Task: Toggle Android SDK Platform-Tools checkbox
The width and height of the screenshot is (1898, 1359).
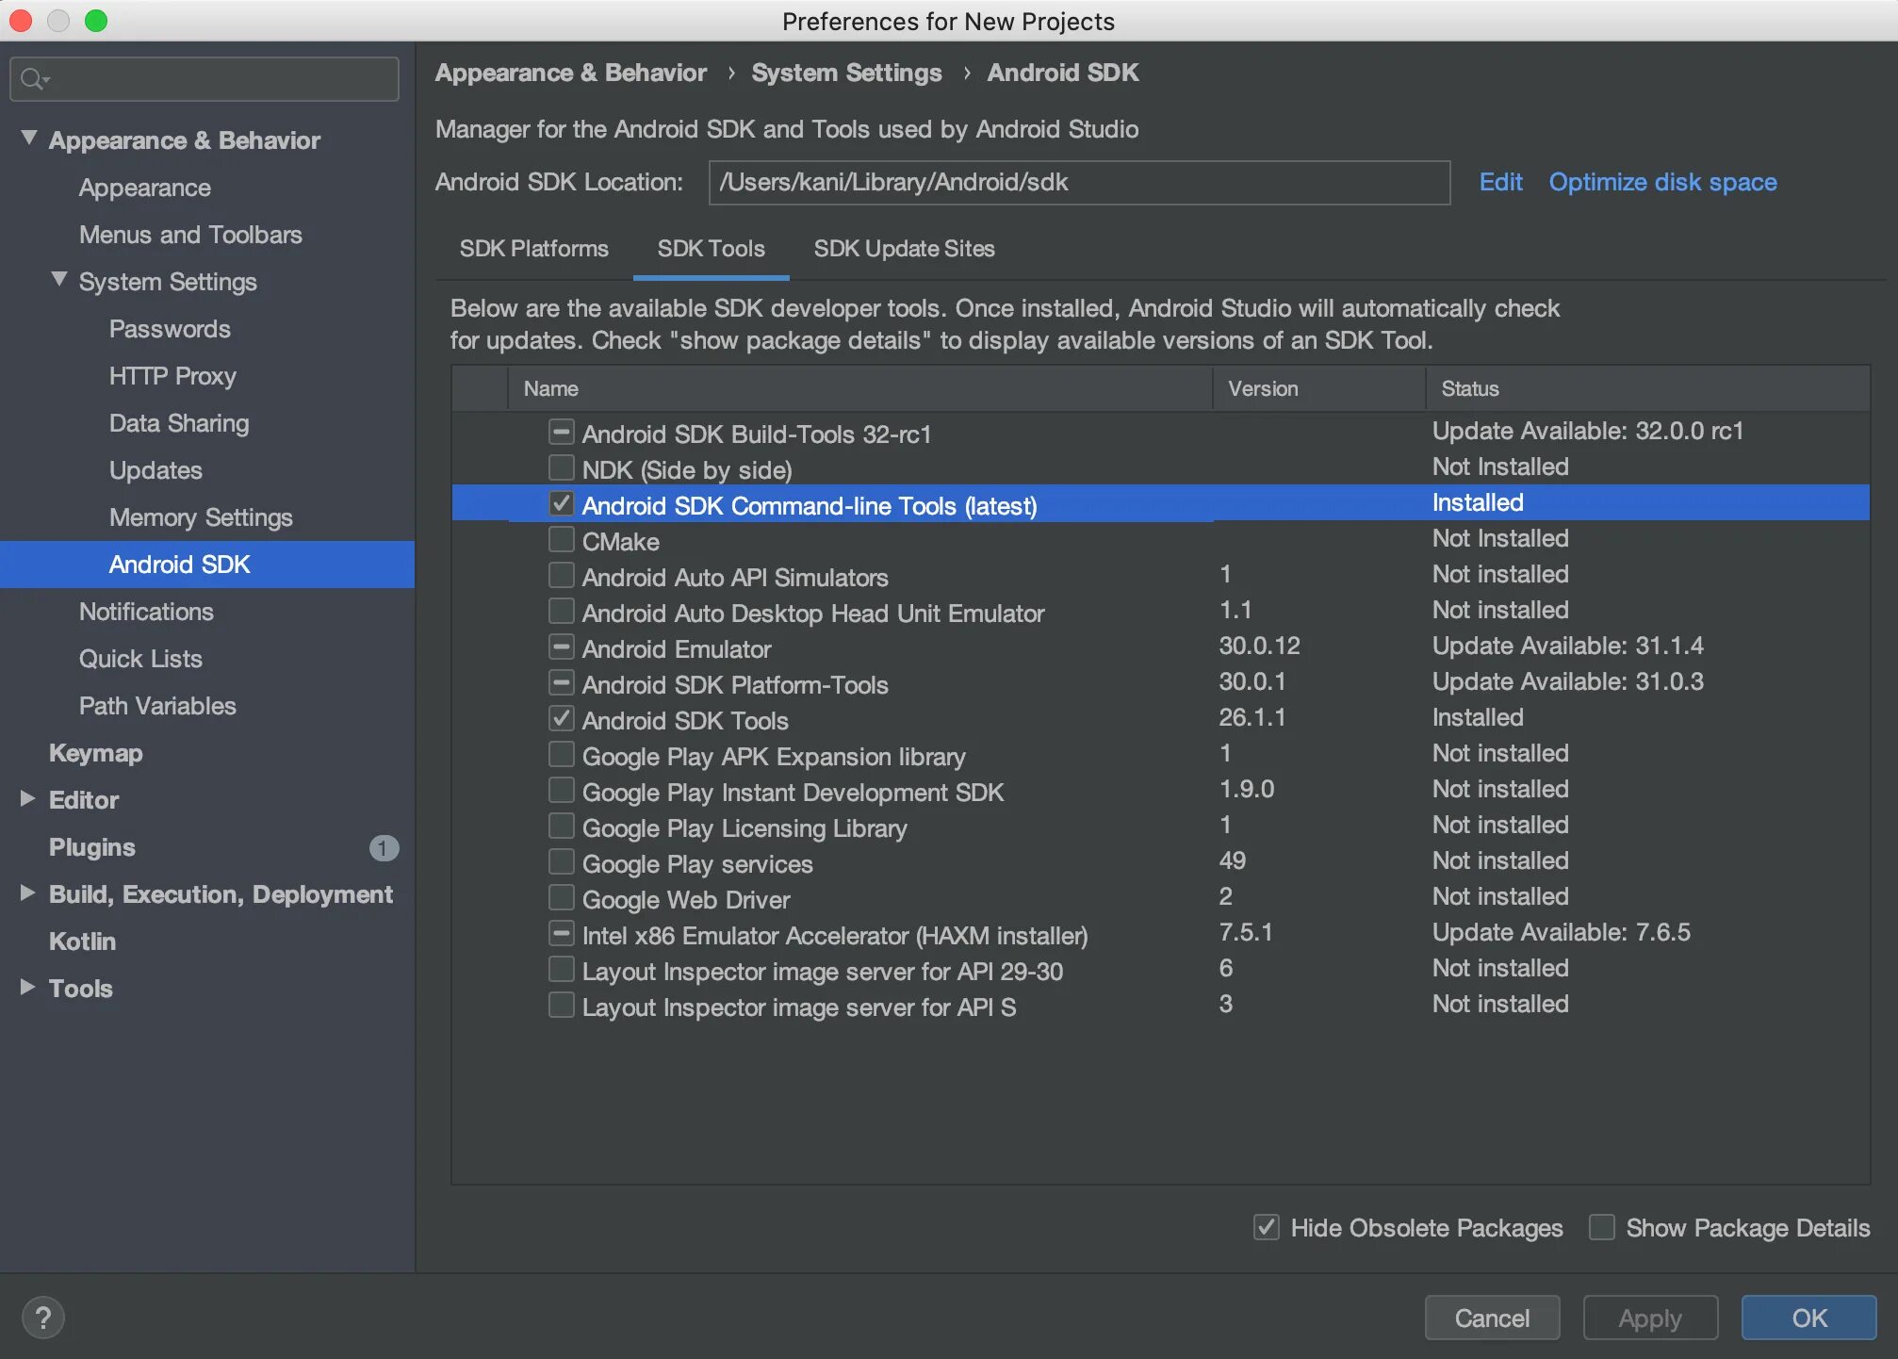Action: pyautogui.click(x=562, y=683)
